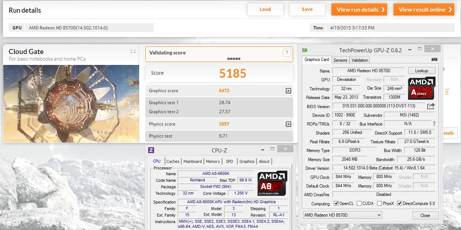
Task: Open the Mainboard tab in CPU-Z
Action: coord(192,161)
